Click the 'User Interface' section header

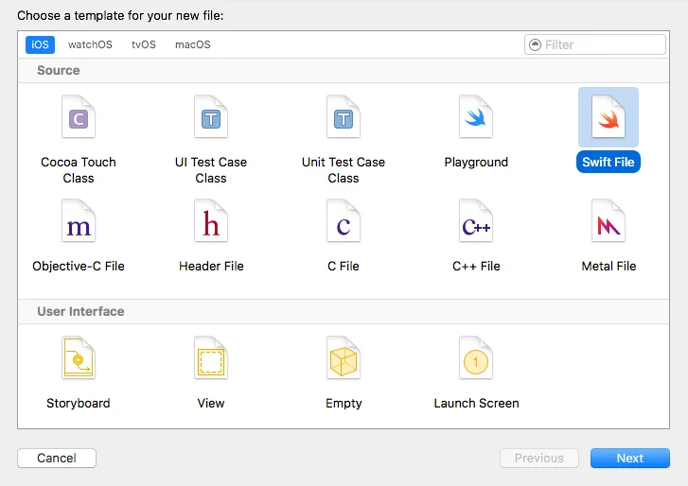pyautogui.click(x=80, y=312)
